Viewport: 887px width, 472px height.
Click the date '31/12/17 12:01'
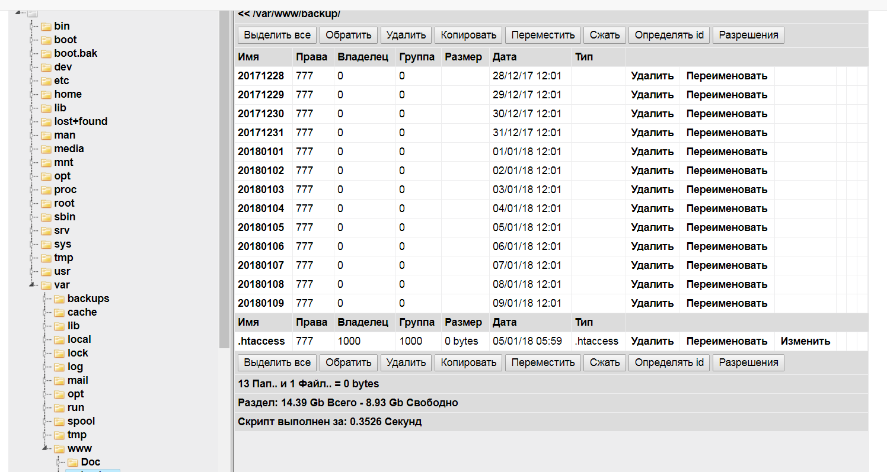coord(527,133)
